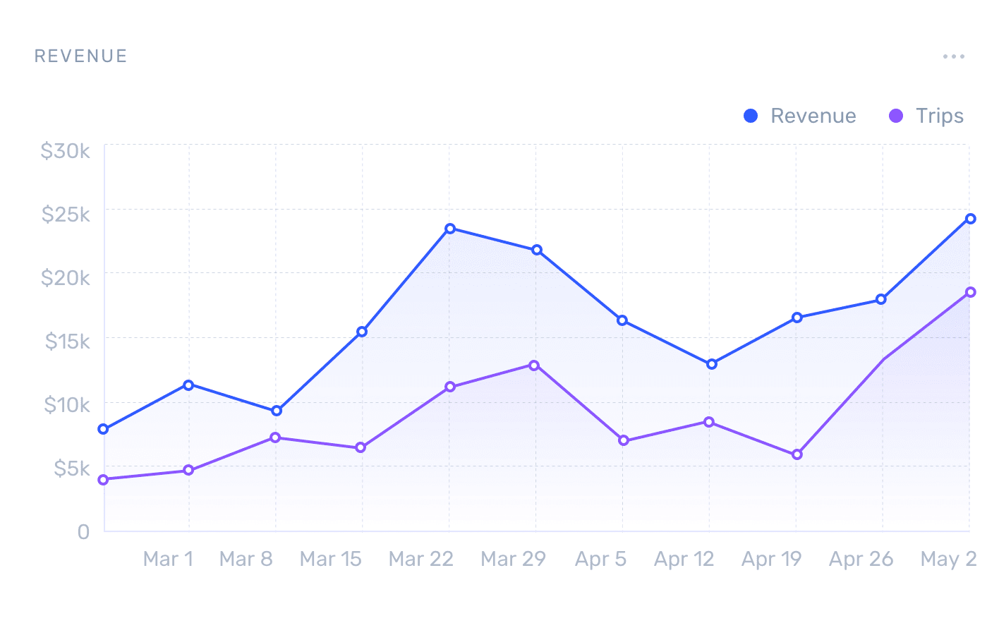The height and width of the screenshot is (628, 999).
Task: Toggle the Revenue series in legend
Action: tap(813, 116)
